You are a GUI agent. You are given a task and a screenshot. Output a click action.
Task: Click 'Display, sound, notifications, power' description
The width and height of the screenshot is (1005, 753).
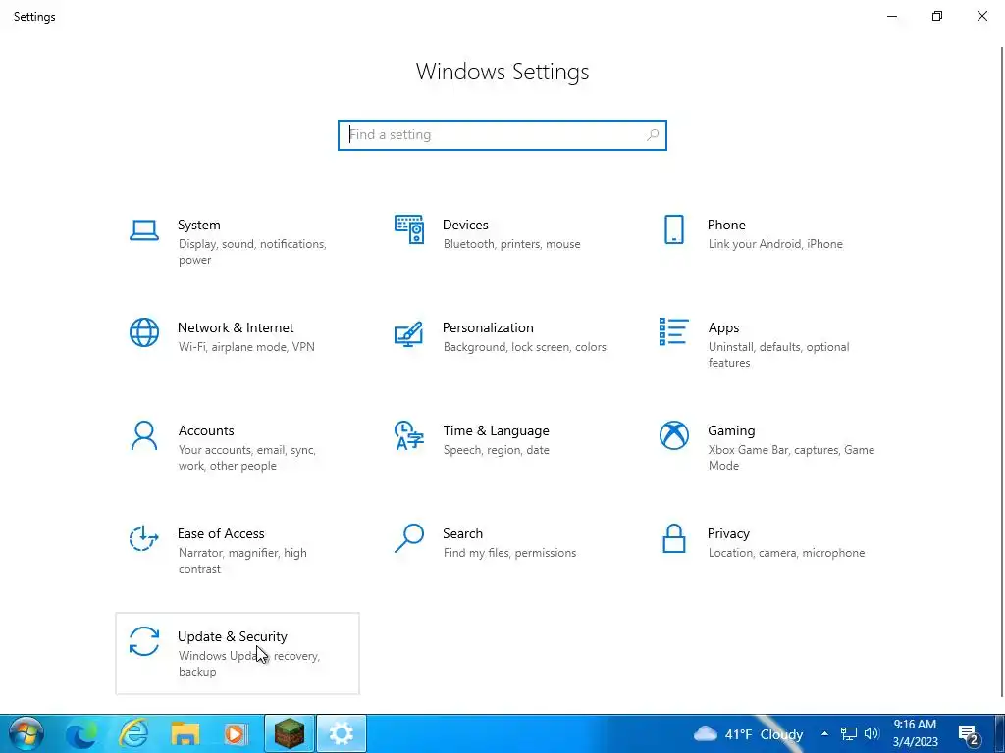pos(252,252)
